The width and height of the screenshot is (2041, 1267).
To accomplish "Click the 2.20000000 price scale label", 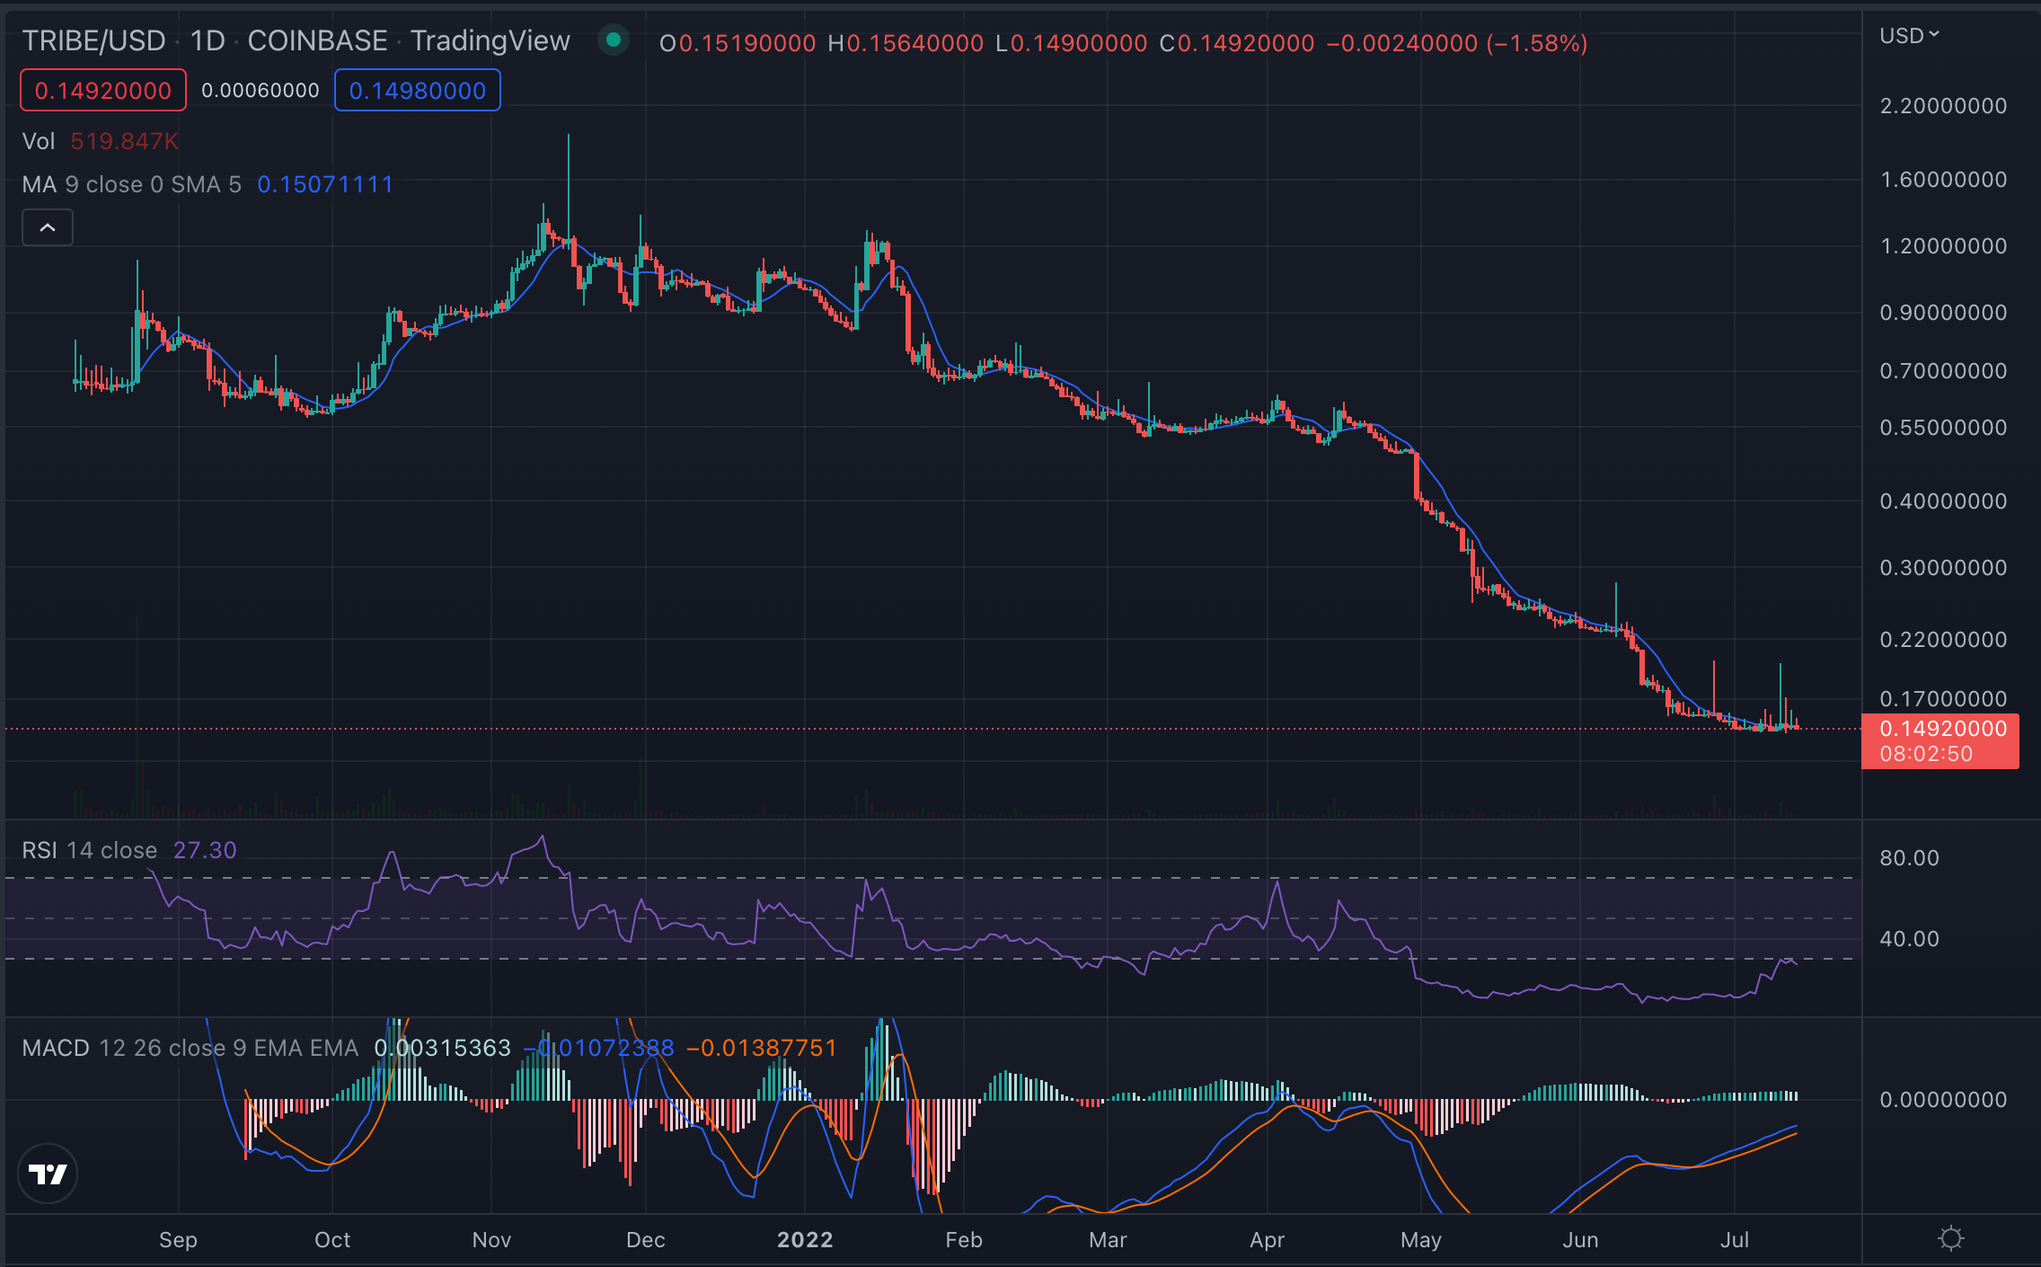I will [1944, 106].
